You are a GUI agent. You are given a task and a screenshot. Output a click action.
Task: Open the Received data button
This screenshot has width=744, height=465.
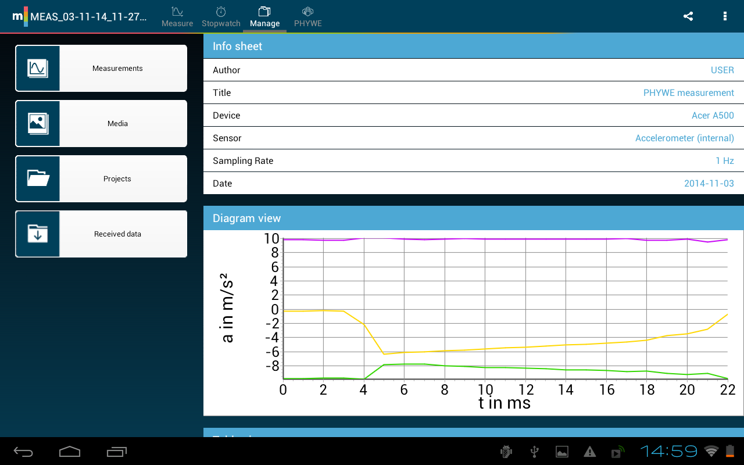coord(101,234)
